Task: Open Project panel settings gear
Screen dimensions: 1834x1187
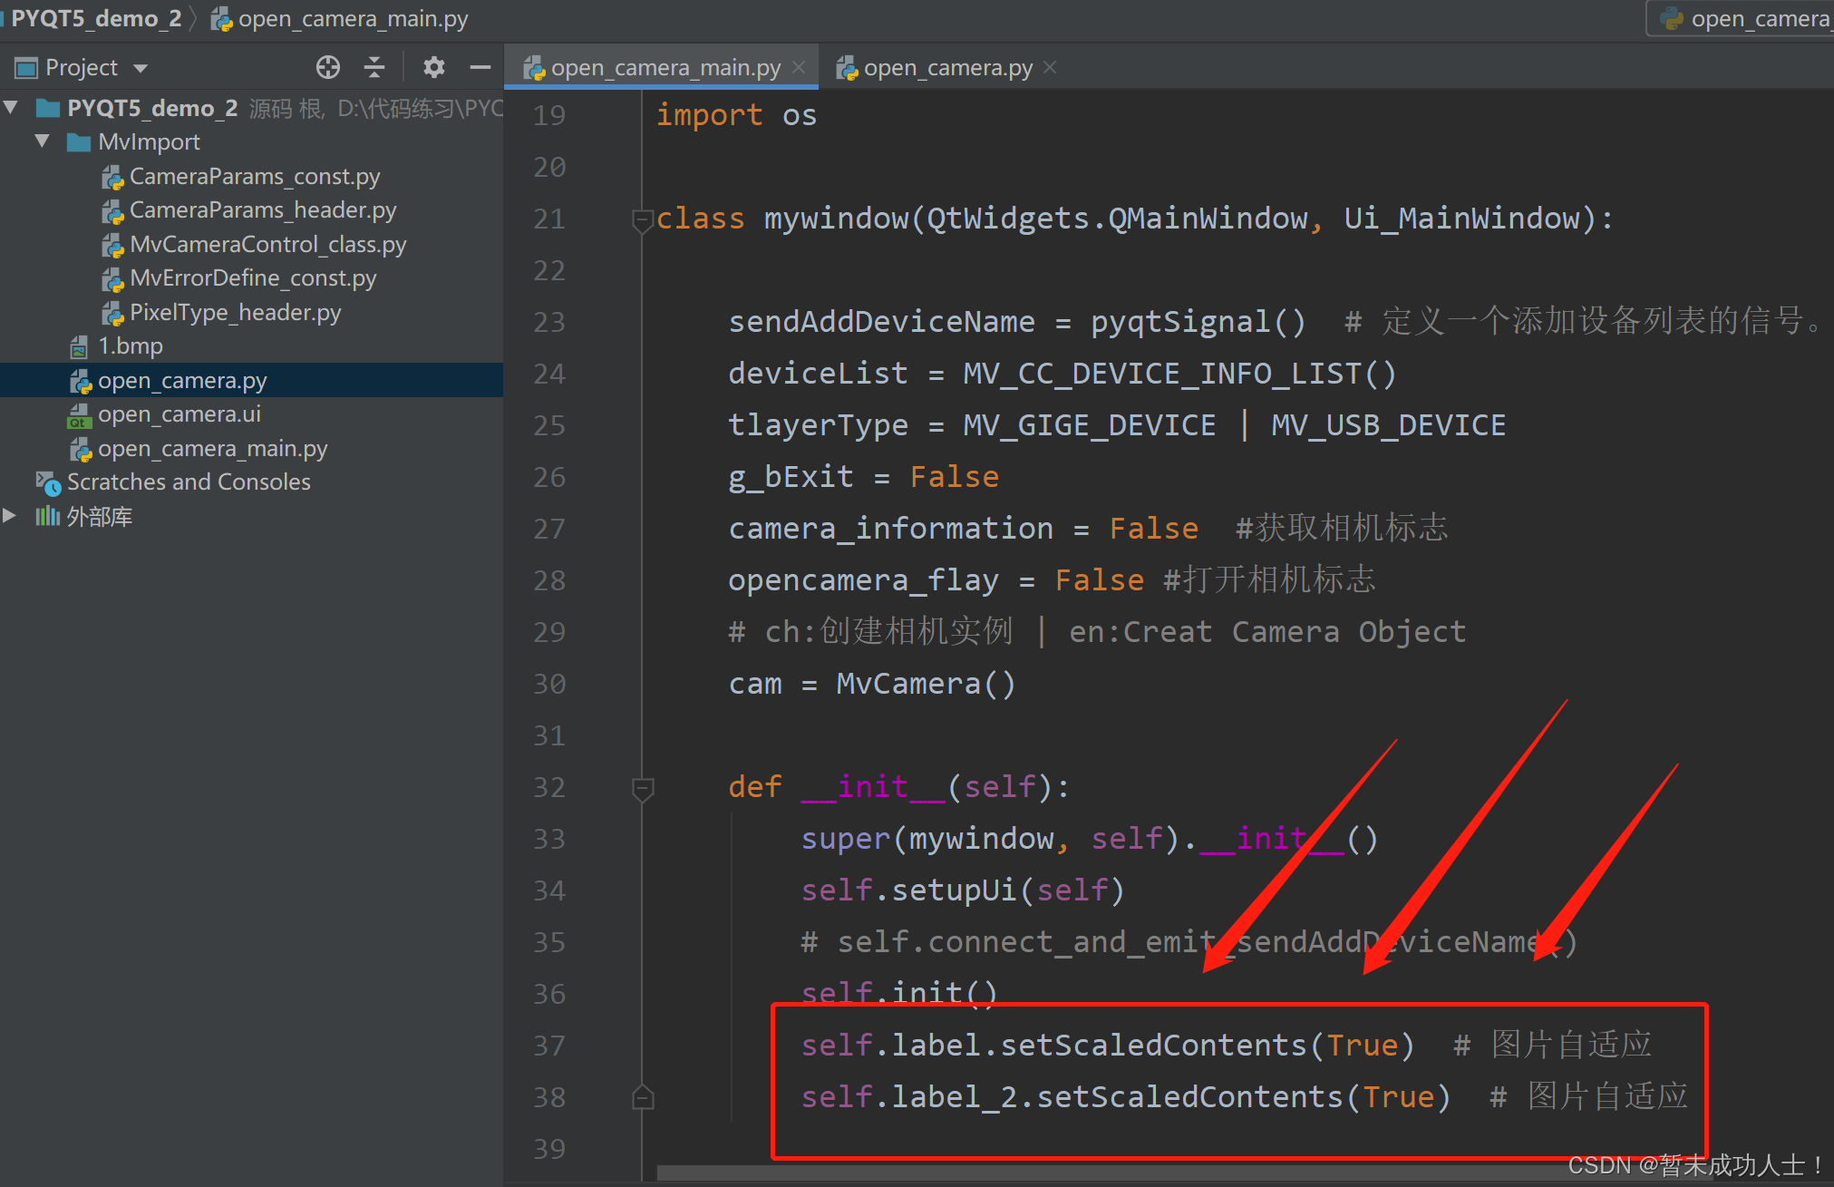Action: (434, 67)
